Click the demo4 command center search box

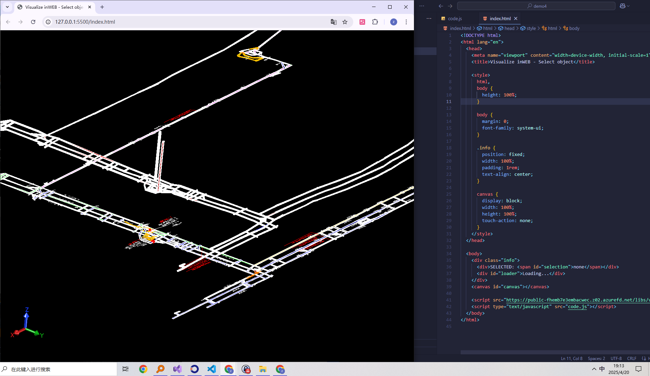point(536,6)
